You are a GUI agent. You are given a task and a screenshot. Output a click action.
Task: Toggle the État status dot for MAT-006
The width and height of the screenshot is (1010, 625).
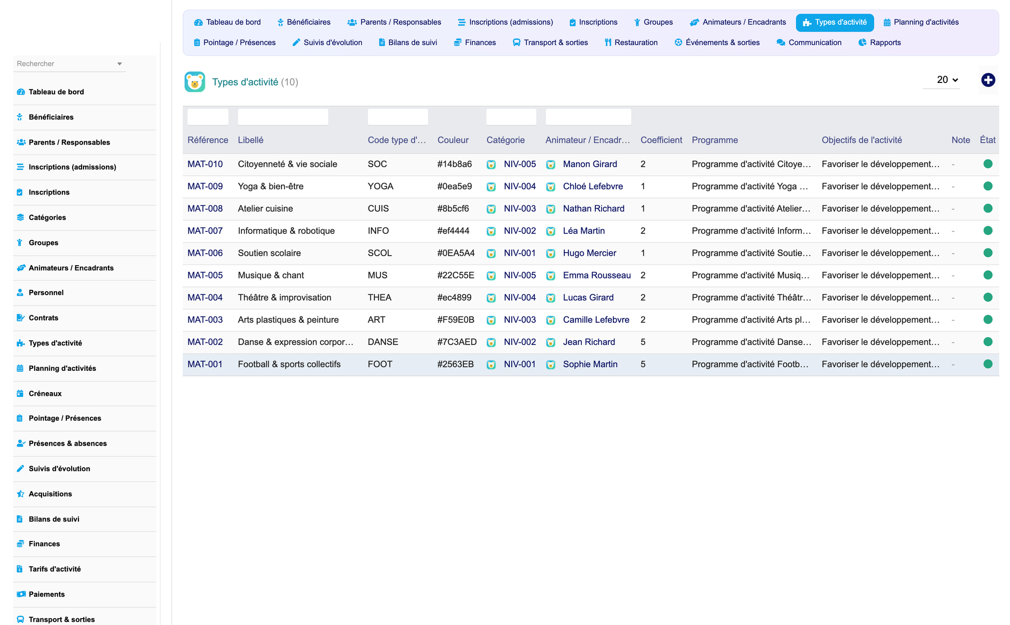pos(988,253)
